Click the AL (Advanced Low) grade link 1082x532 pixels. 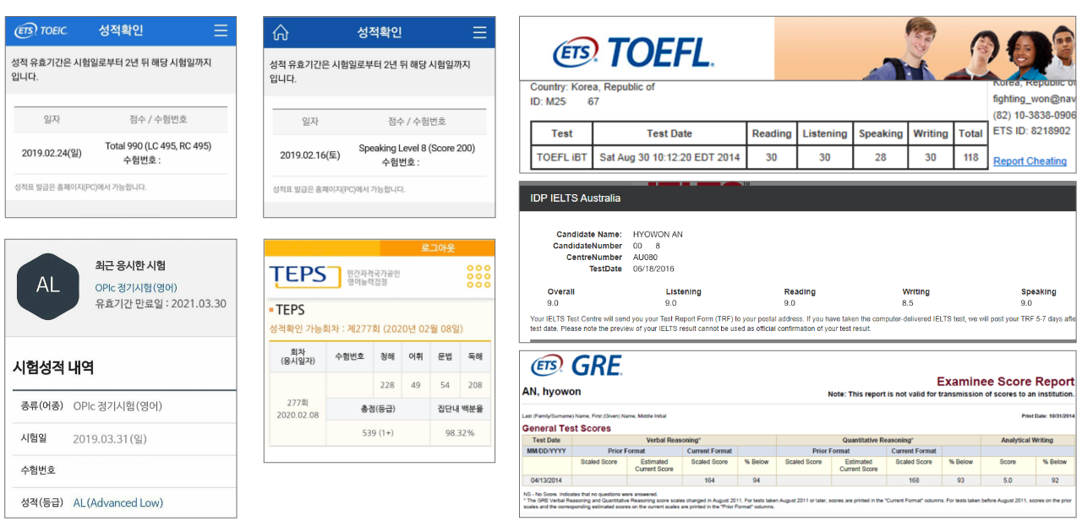(x=118, y=502)
